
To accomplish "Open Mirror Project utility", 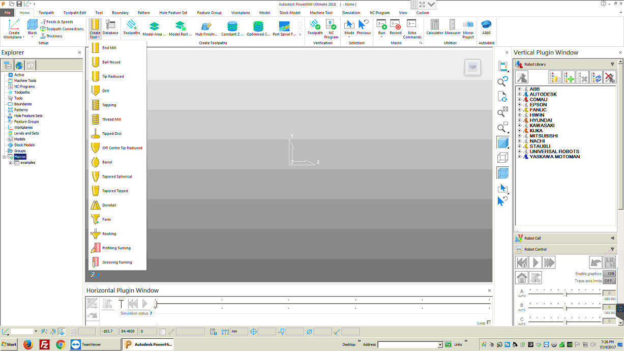I will pyautogui.click(x=468, y=29).
